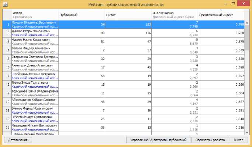
Task: Select row Мокшин Владимир Васильевич
Action: pos(124,25)
